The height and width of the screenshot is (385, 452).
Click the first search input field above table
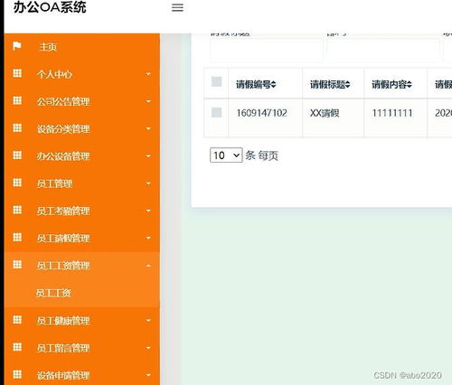[x=267, y=50]
